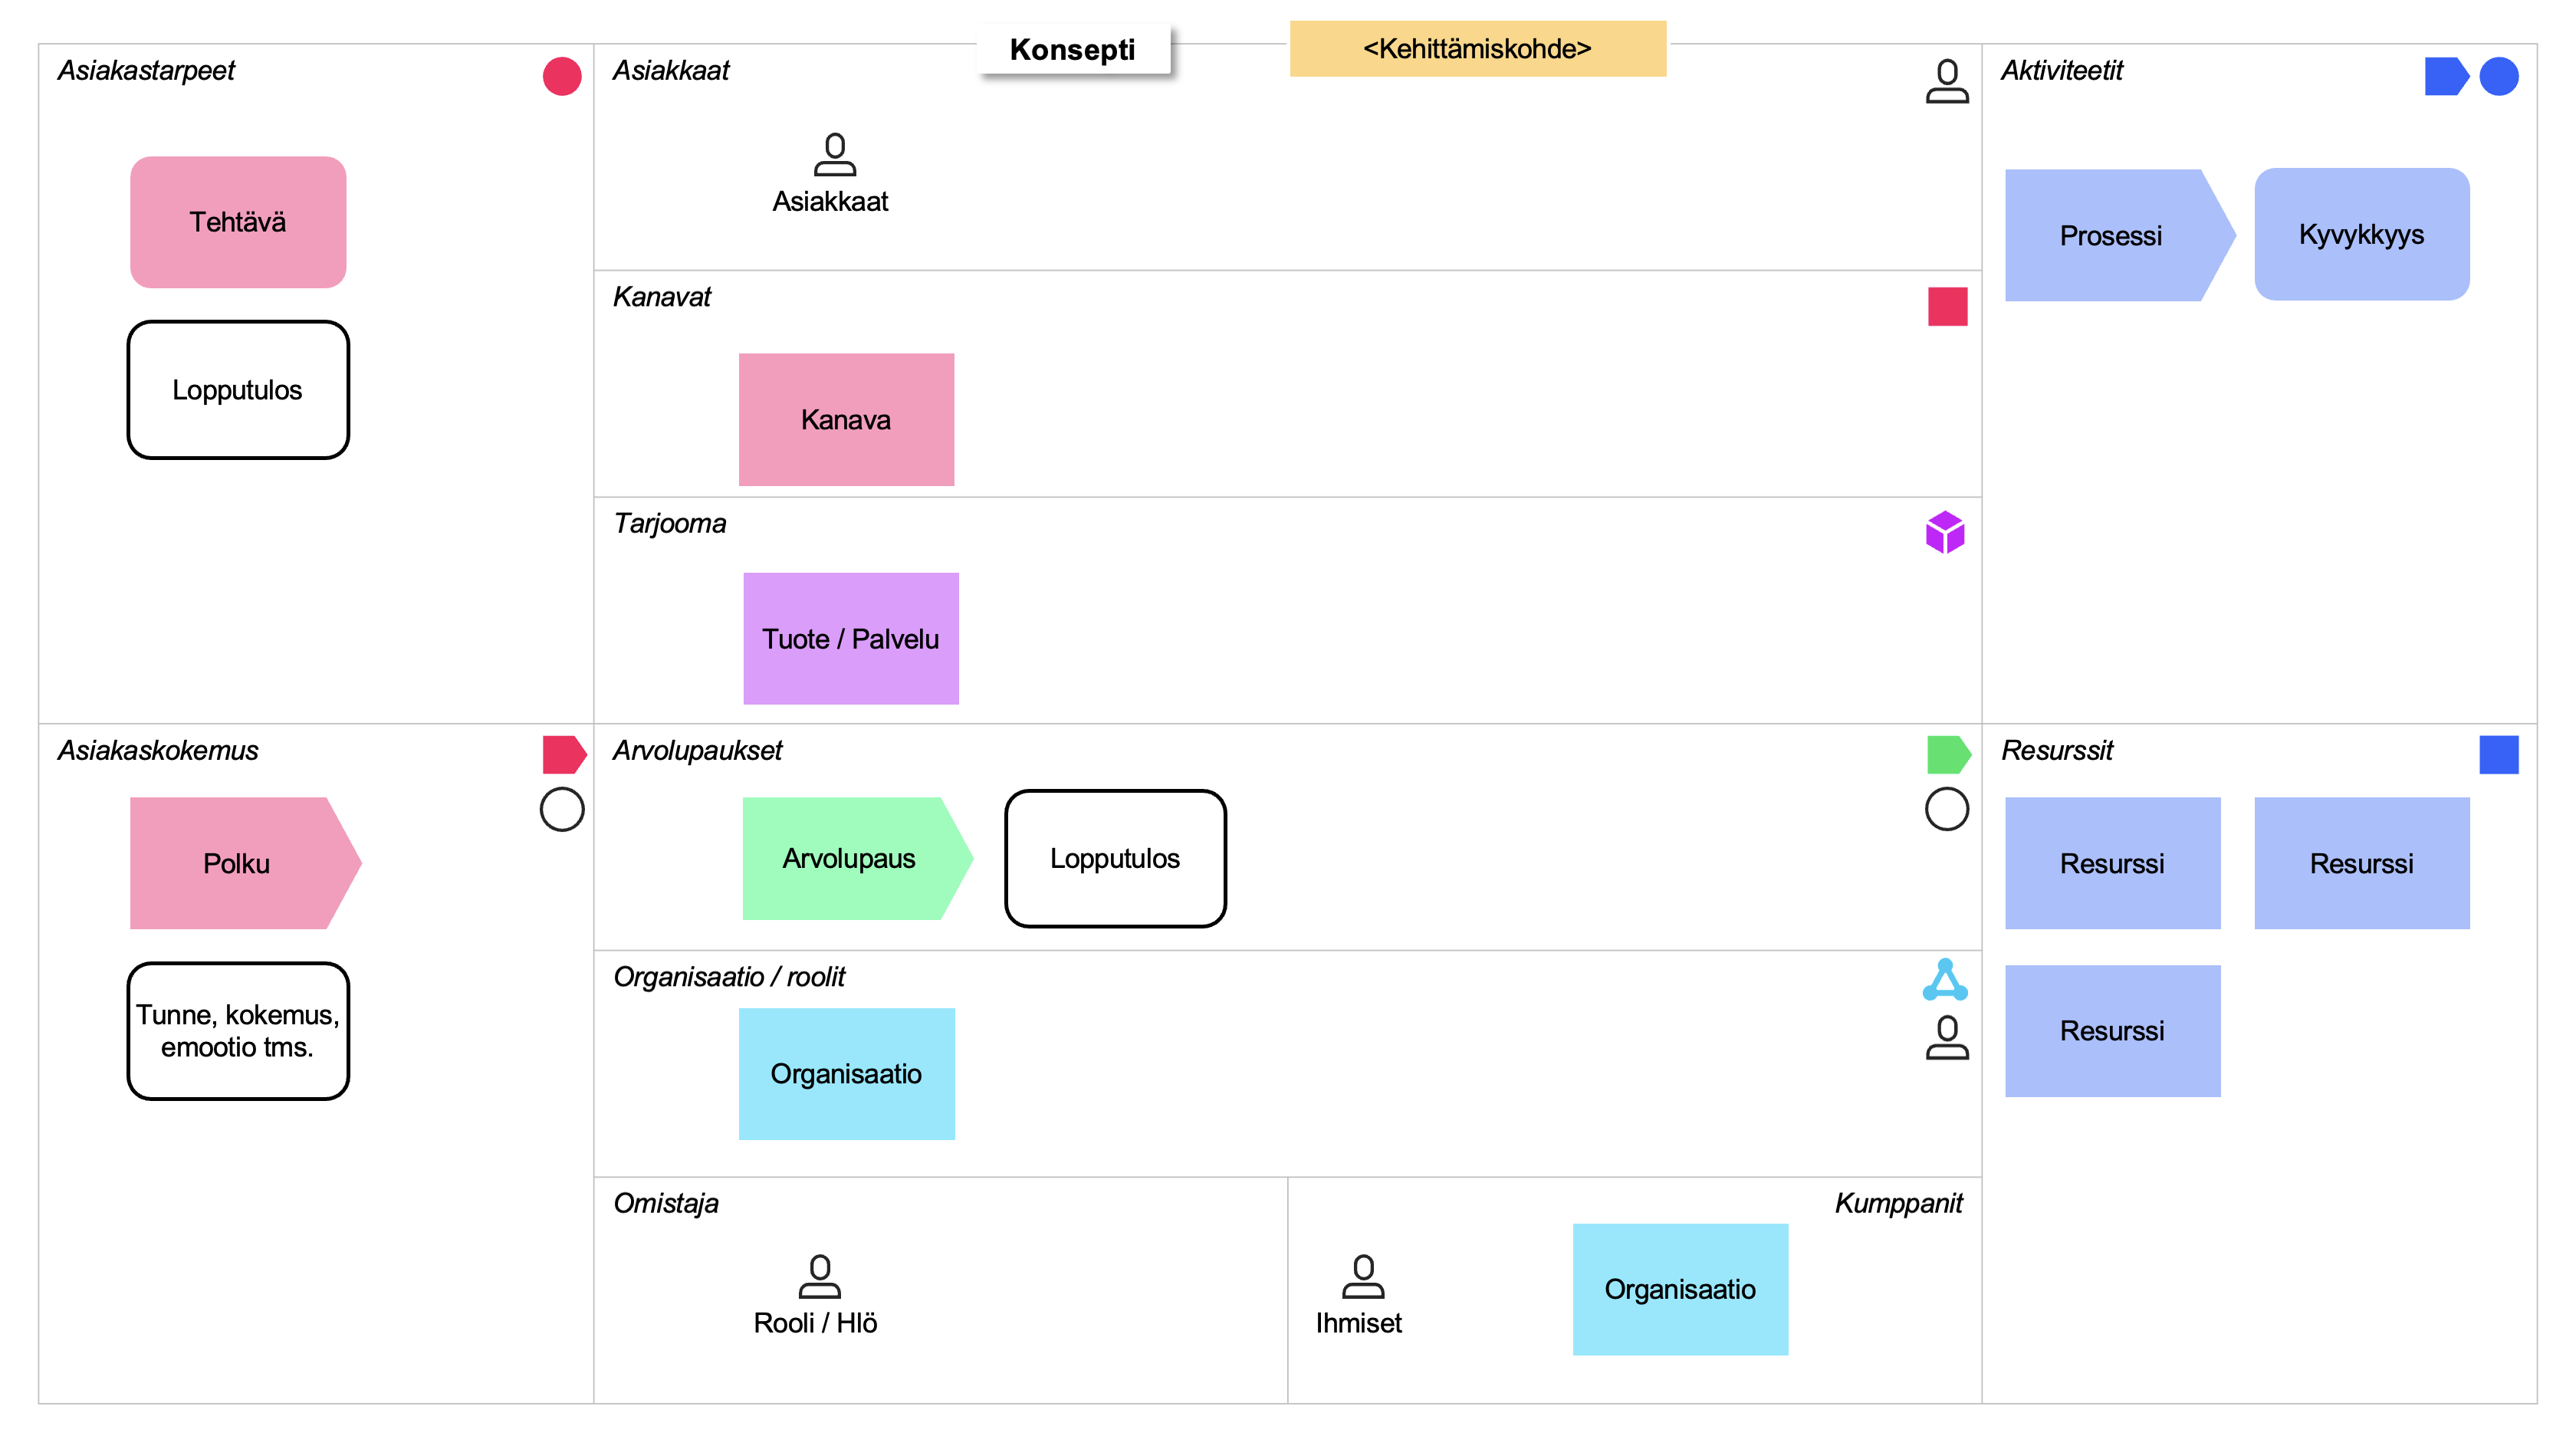This screenshot has width=2576, height=1446.
Task: Click the purple cube icon in Tarjooma
Action: tap(1945, 532)
